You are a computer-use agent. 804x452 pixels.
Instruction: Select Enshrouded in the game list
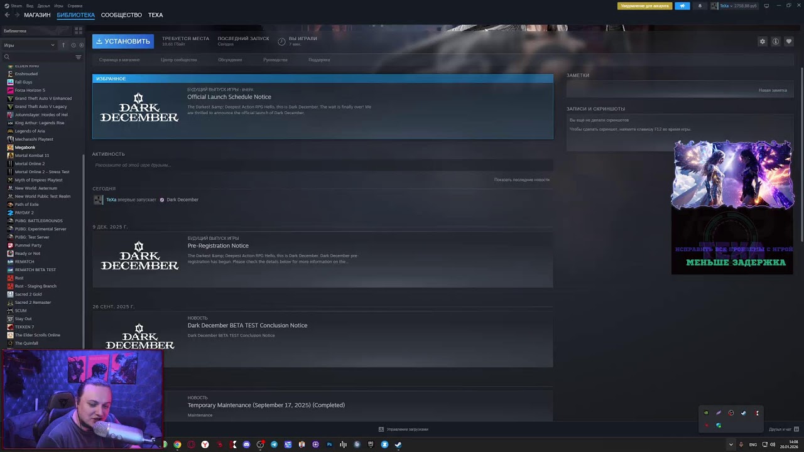[x=26, y=74]
